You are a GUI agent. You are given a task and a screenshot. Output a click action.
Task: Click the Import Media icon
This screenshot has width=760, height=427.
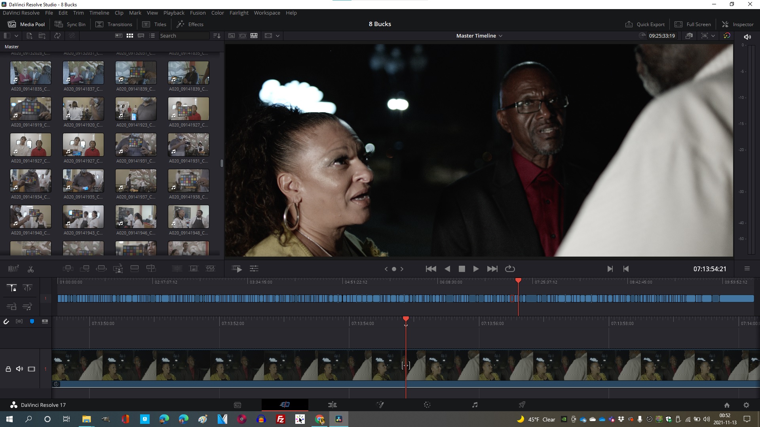[29, 36]
